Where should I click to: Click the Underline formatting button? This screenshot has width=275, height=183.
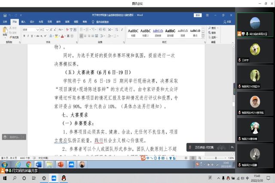click(x=33, y=36)
